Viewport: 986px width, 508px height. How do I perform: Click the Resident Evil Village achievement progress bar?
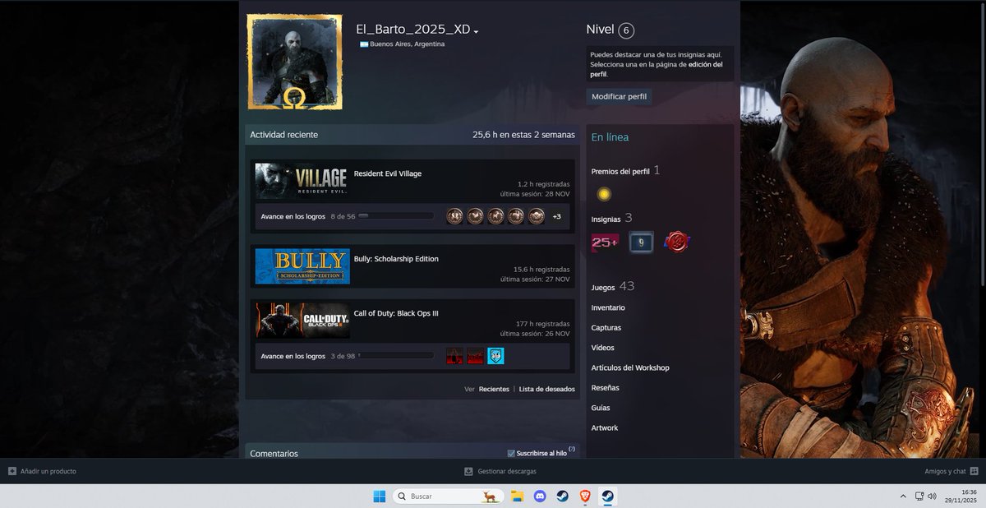(396, 216)
